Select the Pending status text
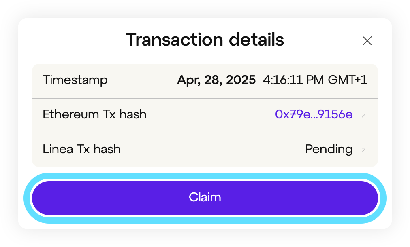The width and height of the screenshot is (410, 247). click(329, 149)
